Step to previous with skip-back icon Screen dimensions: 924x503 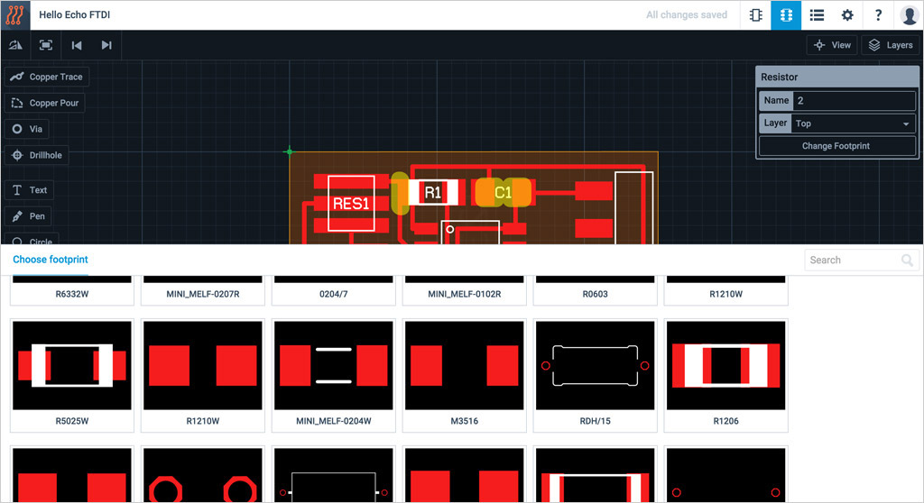(77, 45)
